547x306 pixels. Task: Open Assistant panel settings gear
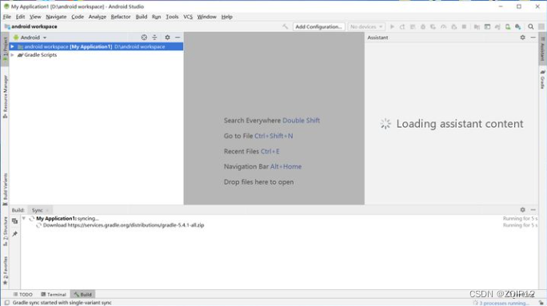click(x=522, y=38)
